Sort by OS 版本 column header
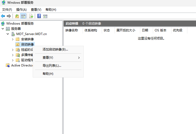The height and width of the screenshot is (134, 196). pyautogui.click(x=162, y=30)
